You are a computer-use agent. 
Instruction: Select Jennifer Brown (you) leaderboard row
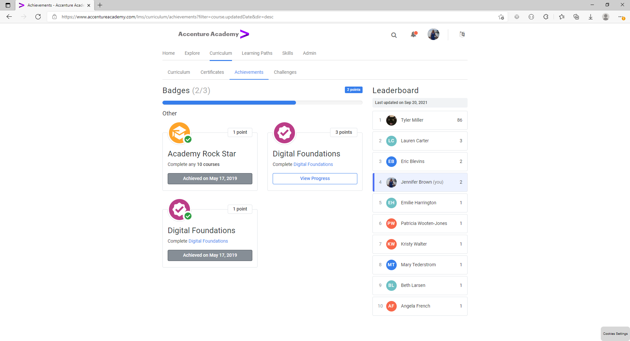coord(420,182)
